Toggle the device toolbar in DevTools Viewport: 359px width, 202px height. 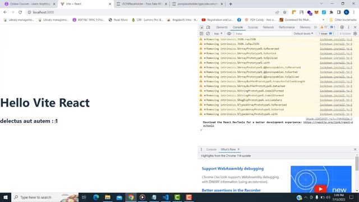tap(208, 27)
